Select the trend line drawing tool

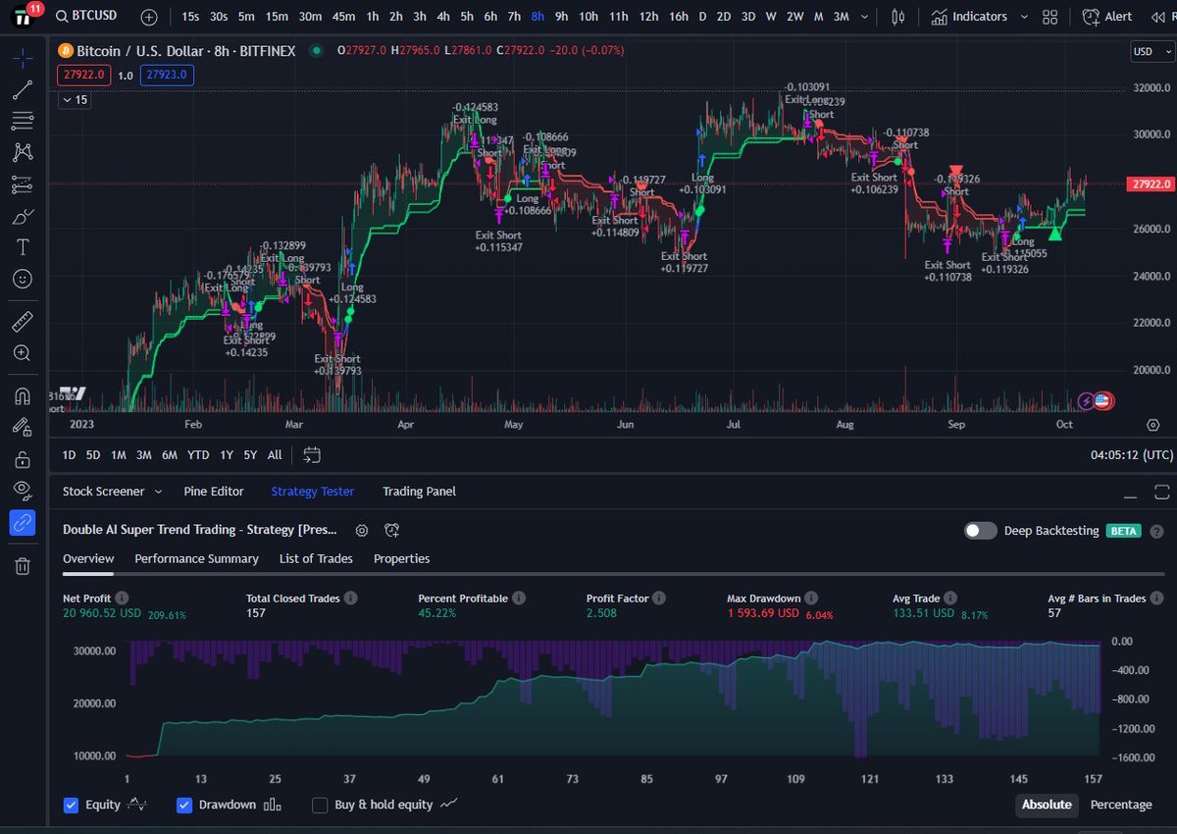pyautogui.click(x=23, y=90)
